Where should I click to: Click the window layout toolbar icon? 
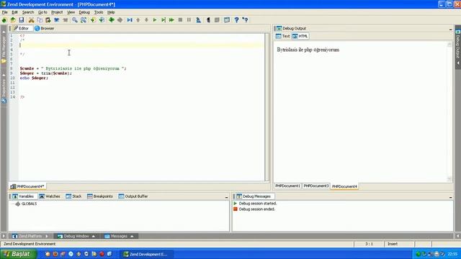(227, 20)
